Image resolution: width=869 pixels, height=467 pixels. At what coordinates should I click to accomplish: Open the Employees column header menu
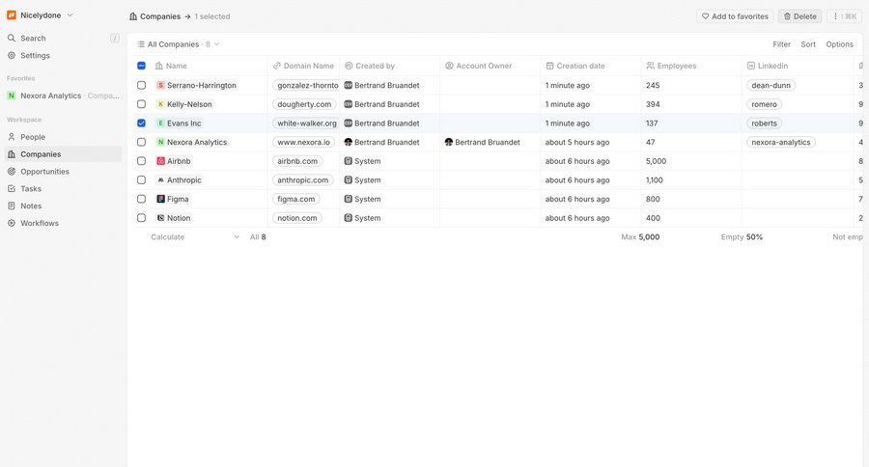[691, 66]
